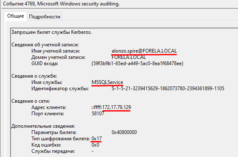Screen dimensions: 238x157
Task: Click service name MSSQLService value
Action: pos(107,82)
